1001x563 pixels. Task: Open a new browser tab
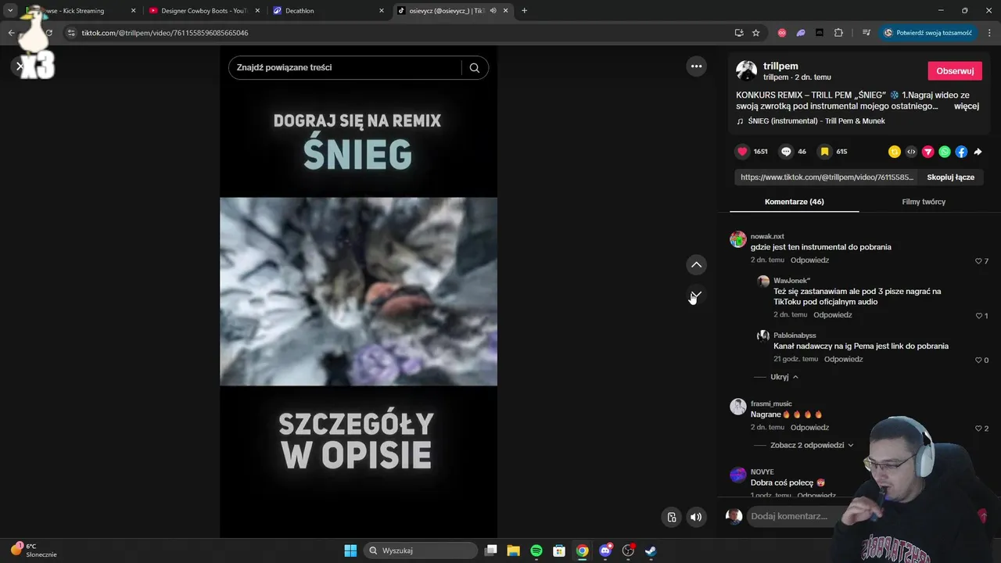click(524, 11)
